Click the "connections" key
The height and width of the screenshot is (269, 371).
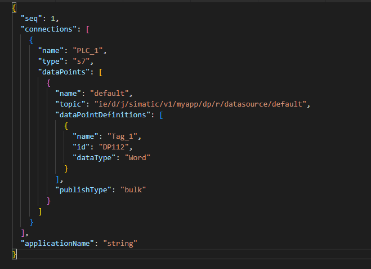(48, 29)
